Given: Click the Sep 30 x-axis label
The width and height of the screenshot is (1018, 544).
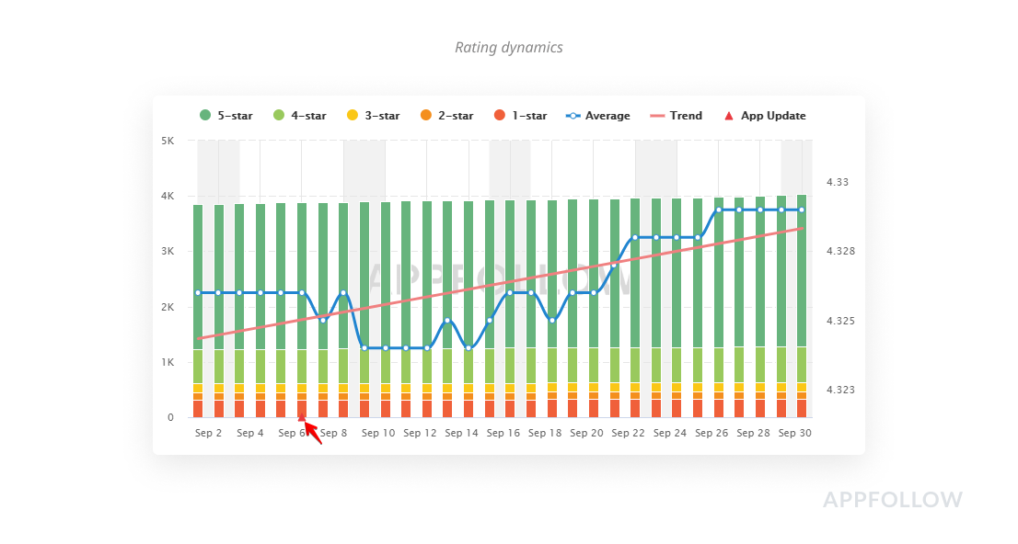Looking at the screenshot, I should pos(794,433).
